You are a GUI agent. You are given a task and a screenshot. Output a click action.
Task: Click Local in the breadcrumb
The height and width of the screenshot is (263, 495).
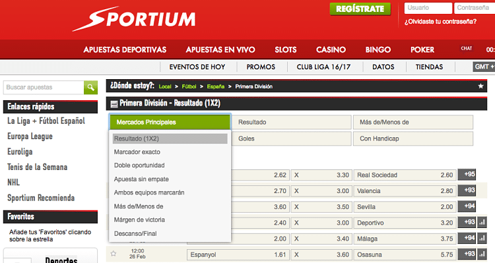pyautogui.click(x=165, y=86)
